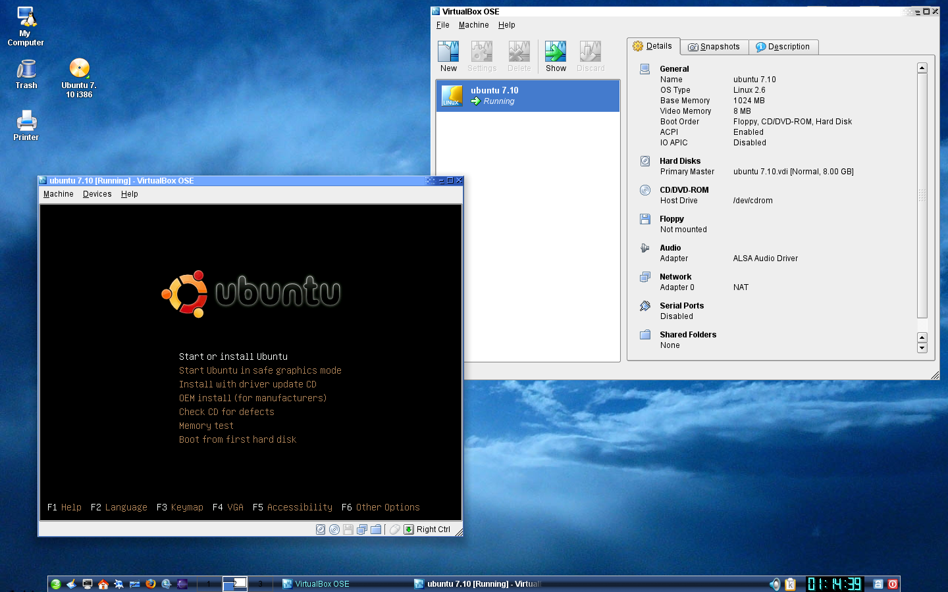Click the Klipper clipboard tray icon
This screenshot has height=592, width=948.
click(791, 584)
